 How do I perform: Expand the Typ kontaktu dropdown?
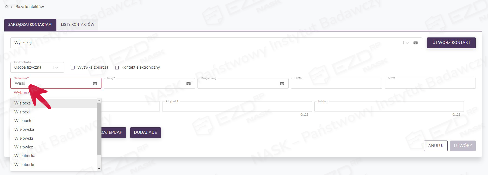point(57,68)
